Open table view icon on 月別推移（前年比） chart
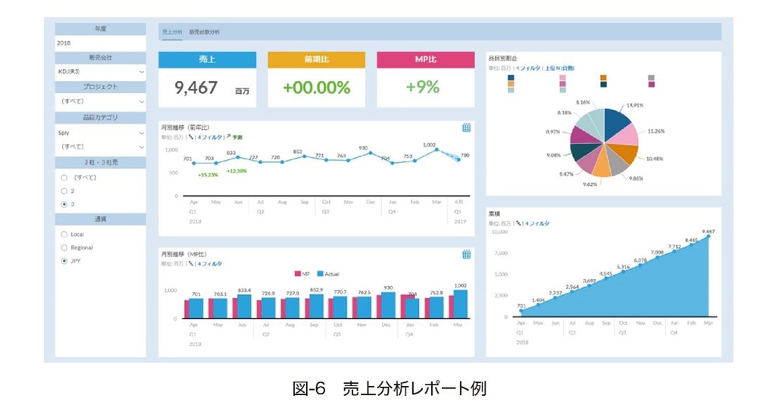Image resolution: width=776 pixels, height=408 pixels. coord(467,127)
